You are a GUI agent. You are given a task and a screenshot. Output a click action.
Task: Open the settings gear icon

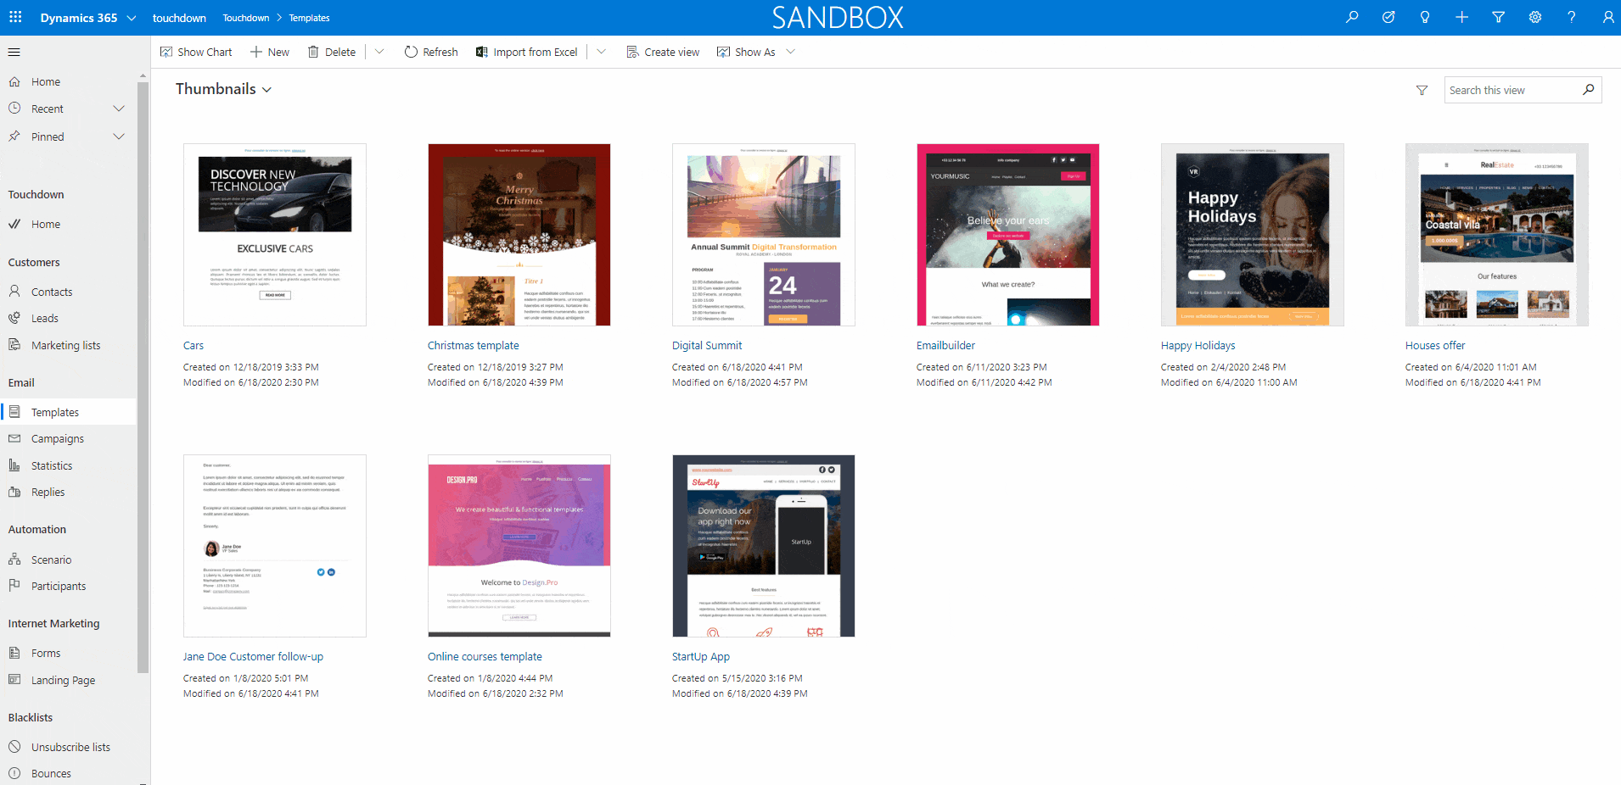(x=1534, y=17)
